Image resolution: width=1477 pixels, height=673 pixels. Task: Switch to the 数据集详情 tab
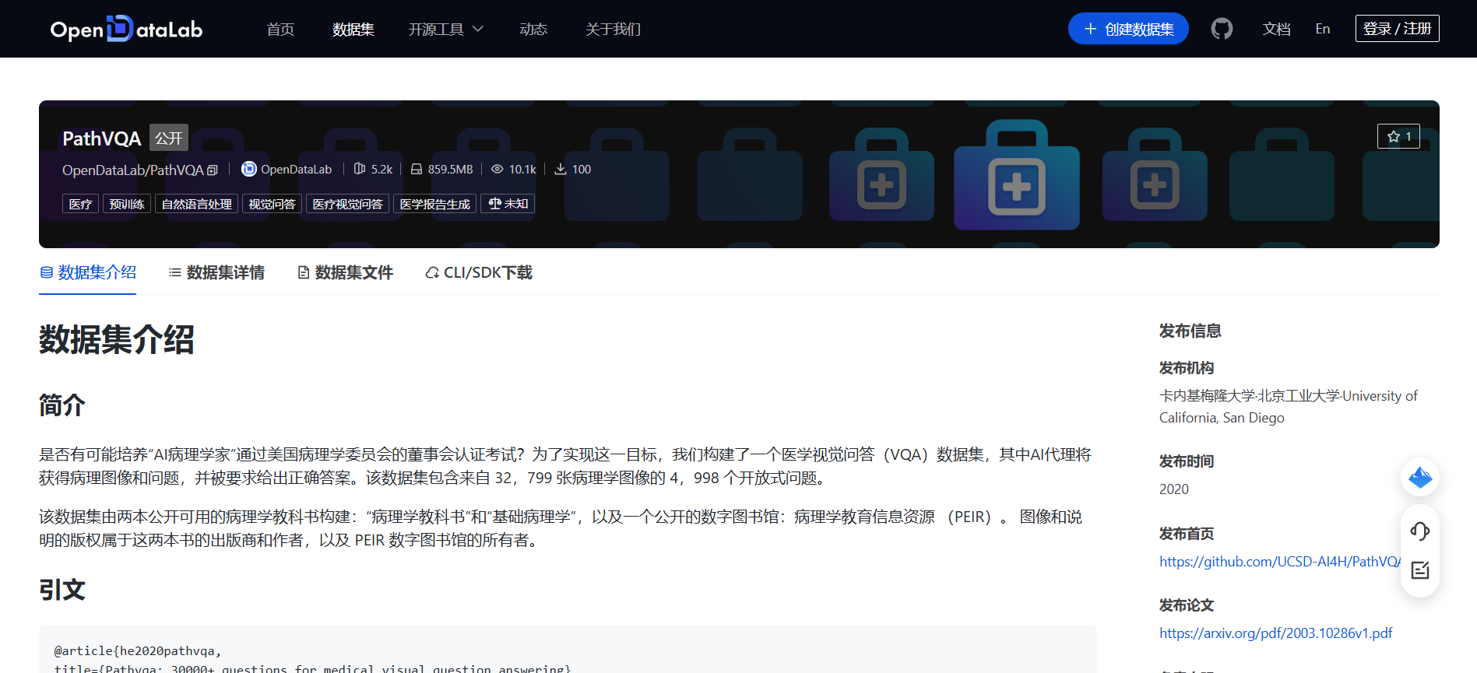click(216, 272)
